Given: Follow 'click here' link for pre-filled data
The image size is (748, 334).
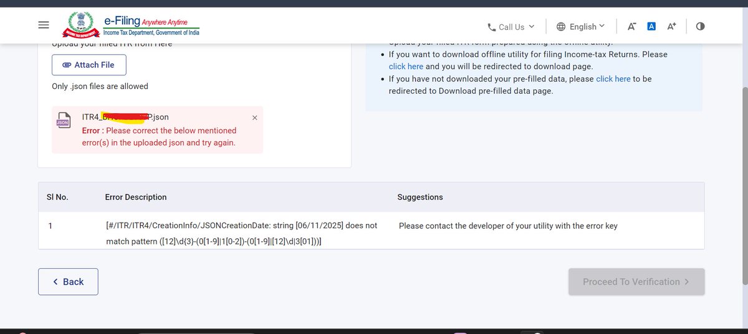Looking at the screenshot, I should point(613,79).
